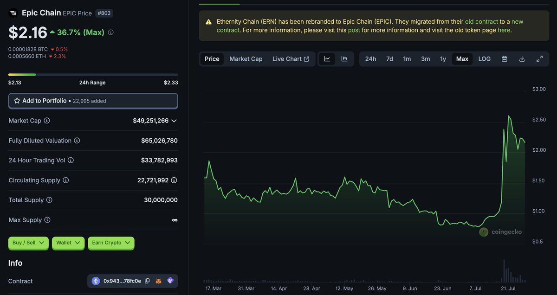The image size is (557, 295).
Task: Click the 21. Jul date label on chart axis
Action: 509,289
